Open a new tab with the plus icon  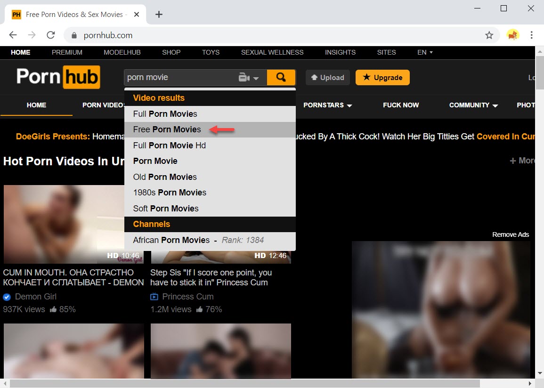click(x=159, y=15)
